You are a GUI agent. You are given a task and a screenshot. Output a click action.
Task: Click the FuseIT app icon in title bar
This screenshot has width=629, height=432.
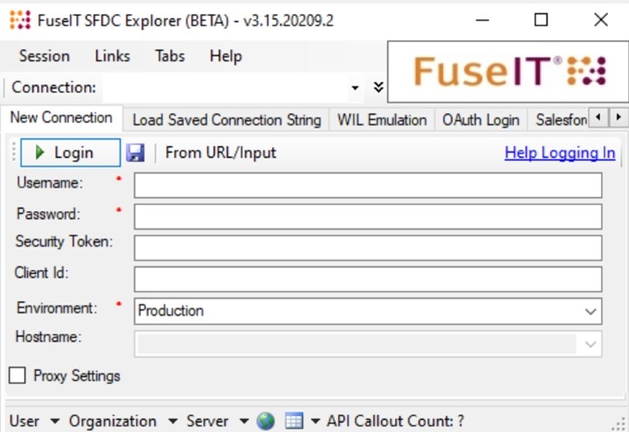(20, 20)
